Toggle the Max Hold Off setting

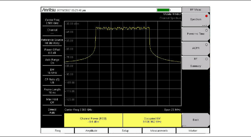coord(52,101)
